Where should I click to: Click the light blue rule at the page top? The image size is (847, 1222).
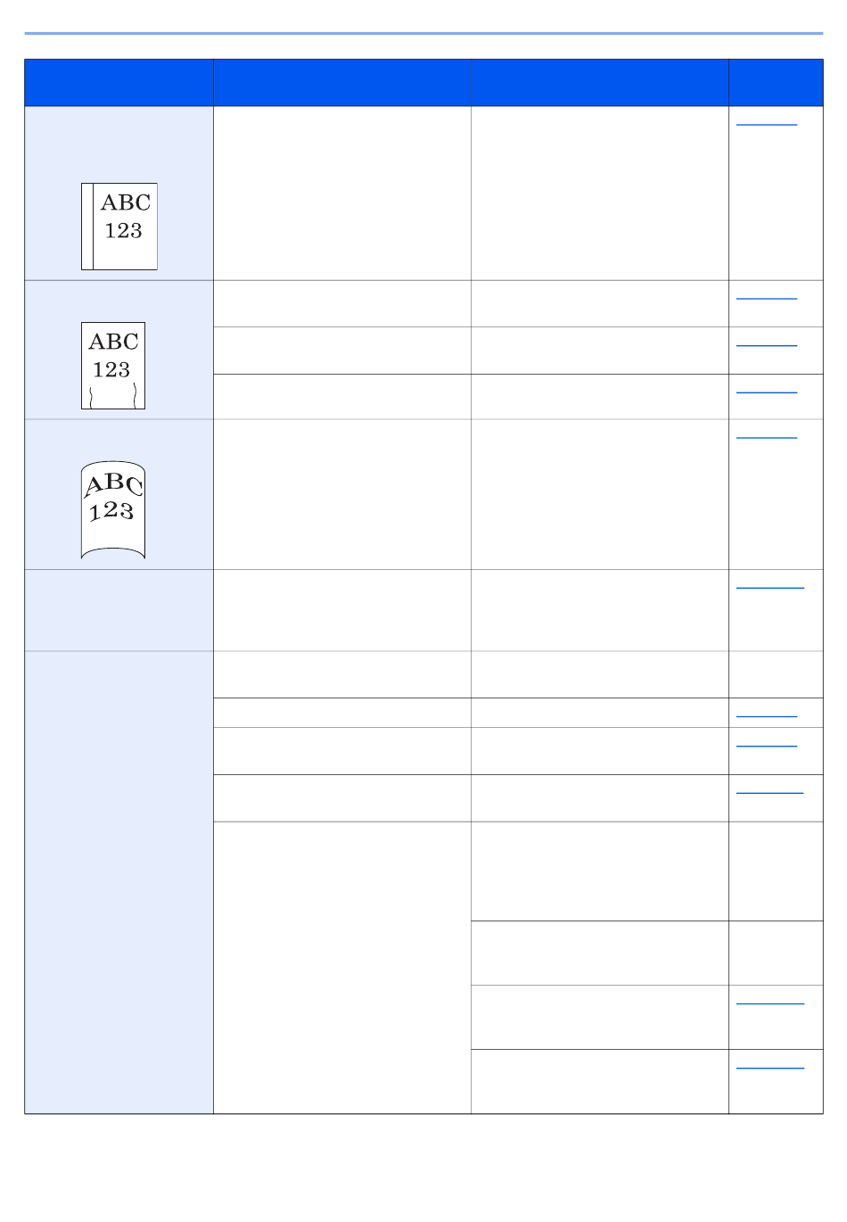[x=423, y=33]
